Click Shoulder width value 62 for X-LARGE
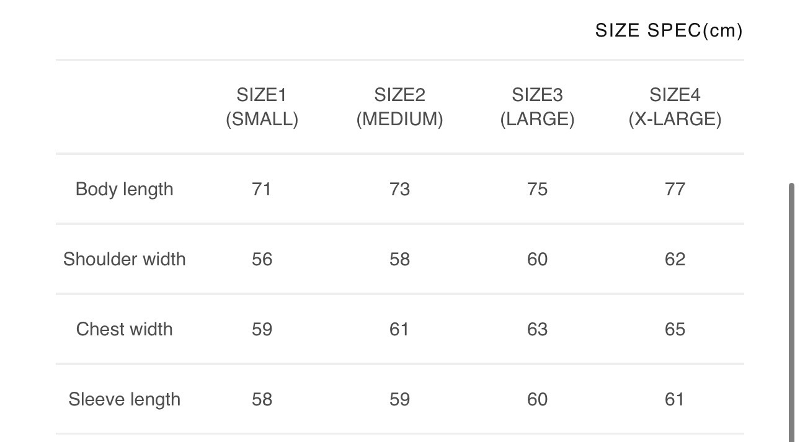 (675, 259)
